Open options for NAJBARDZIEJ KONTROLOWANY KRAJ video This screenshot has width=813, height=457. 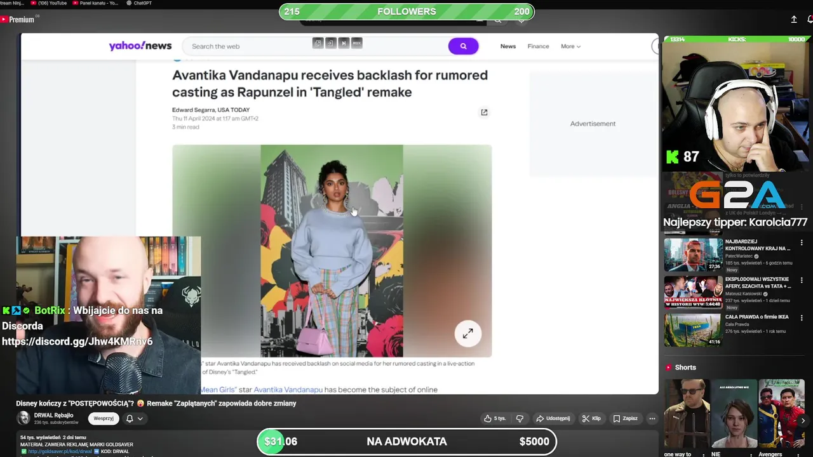pyautogui.click(x=802, y=242)
